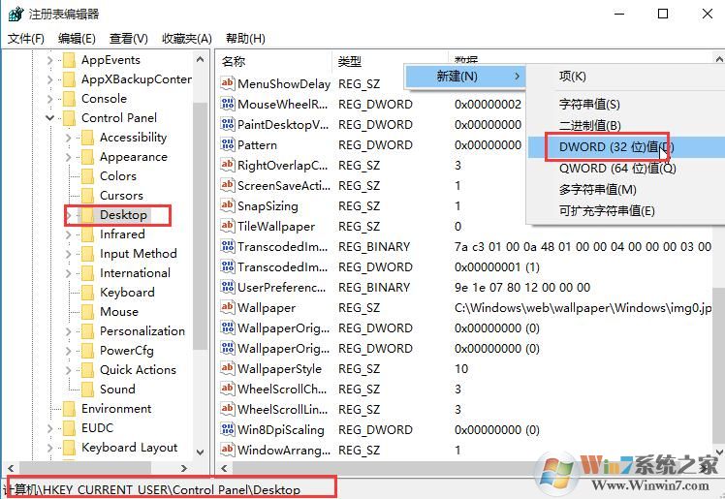The image size is (725, 499).
Task: Collapse the Control Panel tree node
Action: (50, 118)
